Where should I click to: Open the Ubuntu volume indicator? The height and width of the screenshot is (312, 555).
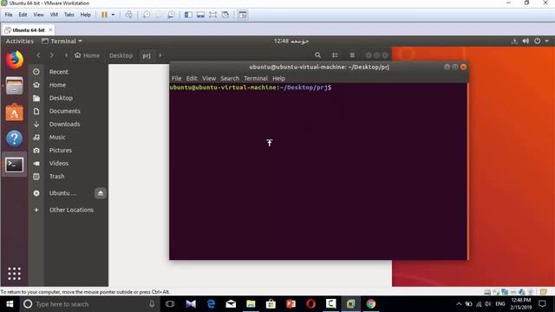tap(526, 41)
